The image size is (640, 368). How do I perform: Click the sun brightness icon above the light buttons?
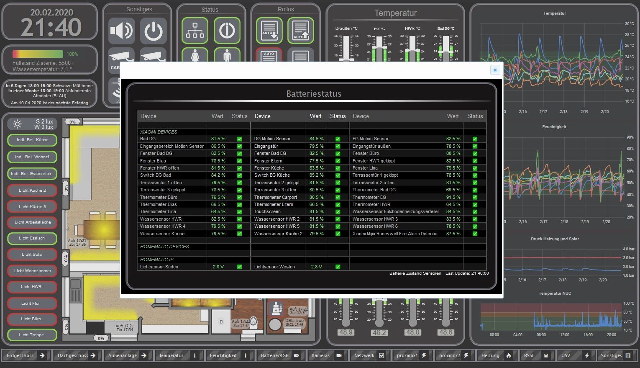[17, 124]
